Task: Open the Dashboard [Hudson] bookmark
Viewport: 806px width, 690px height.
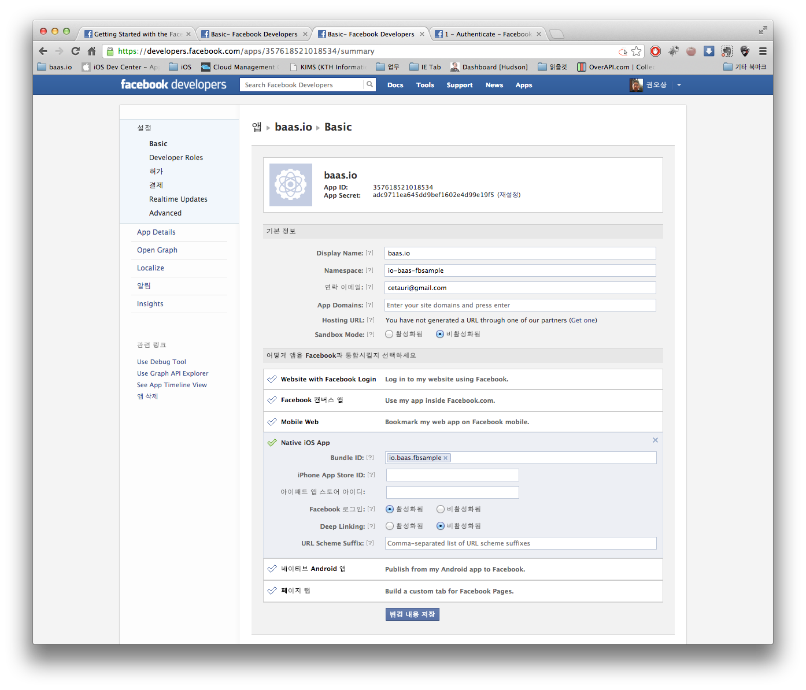Action: click(489, 67)
